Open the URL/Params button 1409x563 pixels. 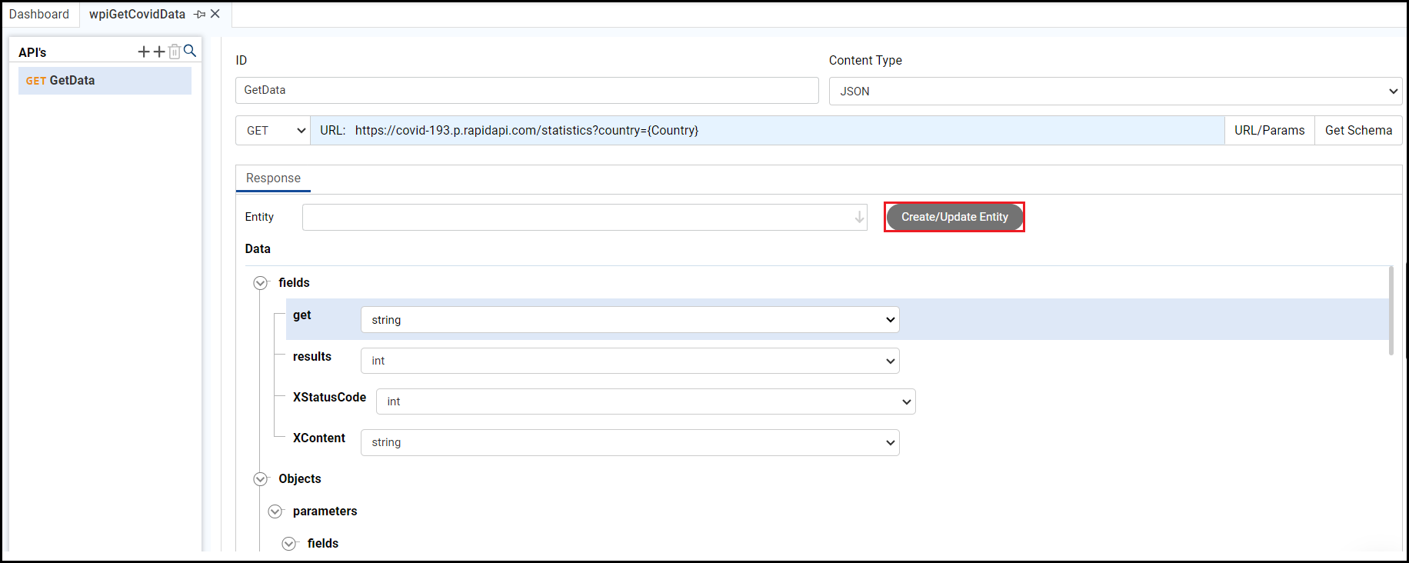pyautogui.click(x=1269, y=131)
